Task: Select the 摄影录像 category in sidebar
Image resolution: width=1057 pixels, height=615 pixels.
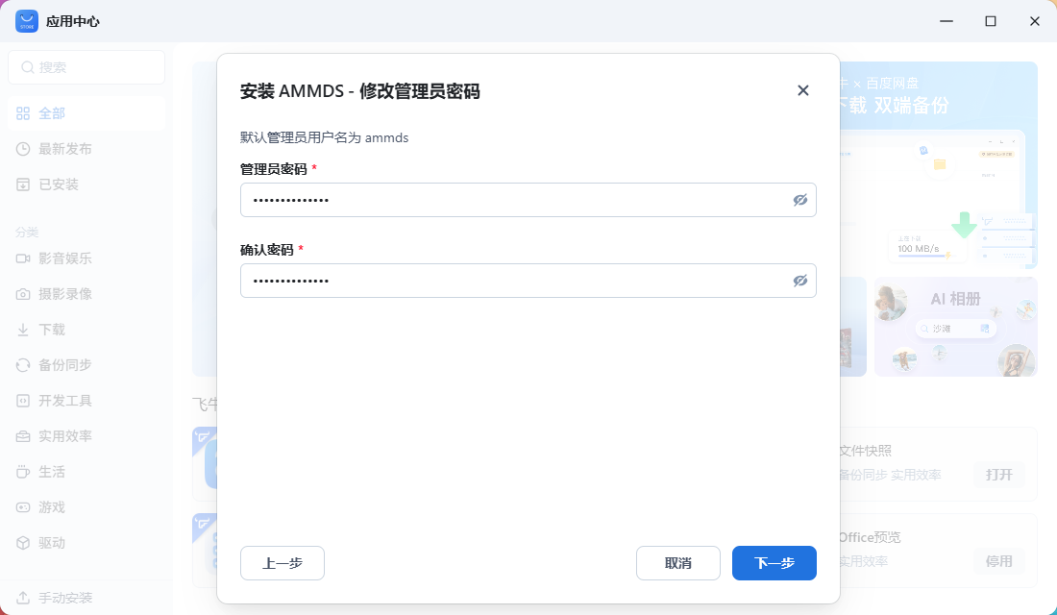Action: point(21,293)
